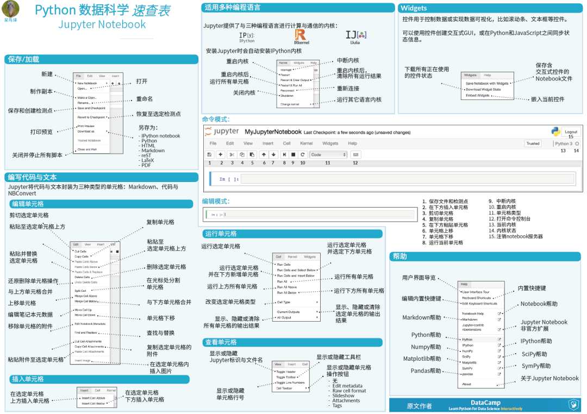Click the save and checkpoint floppy-disk icon
587x414 pixels.
(209, 155)
